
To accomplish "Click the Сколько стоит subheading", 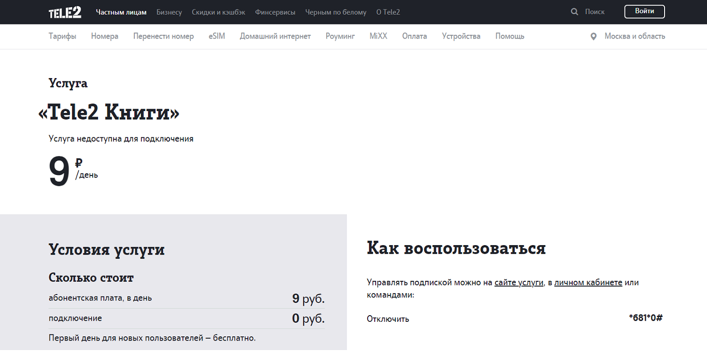I will pyautogui.click(x=91, y=278).
